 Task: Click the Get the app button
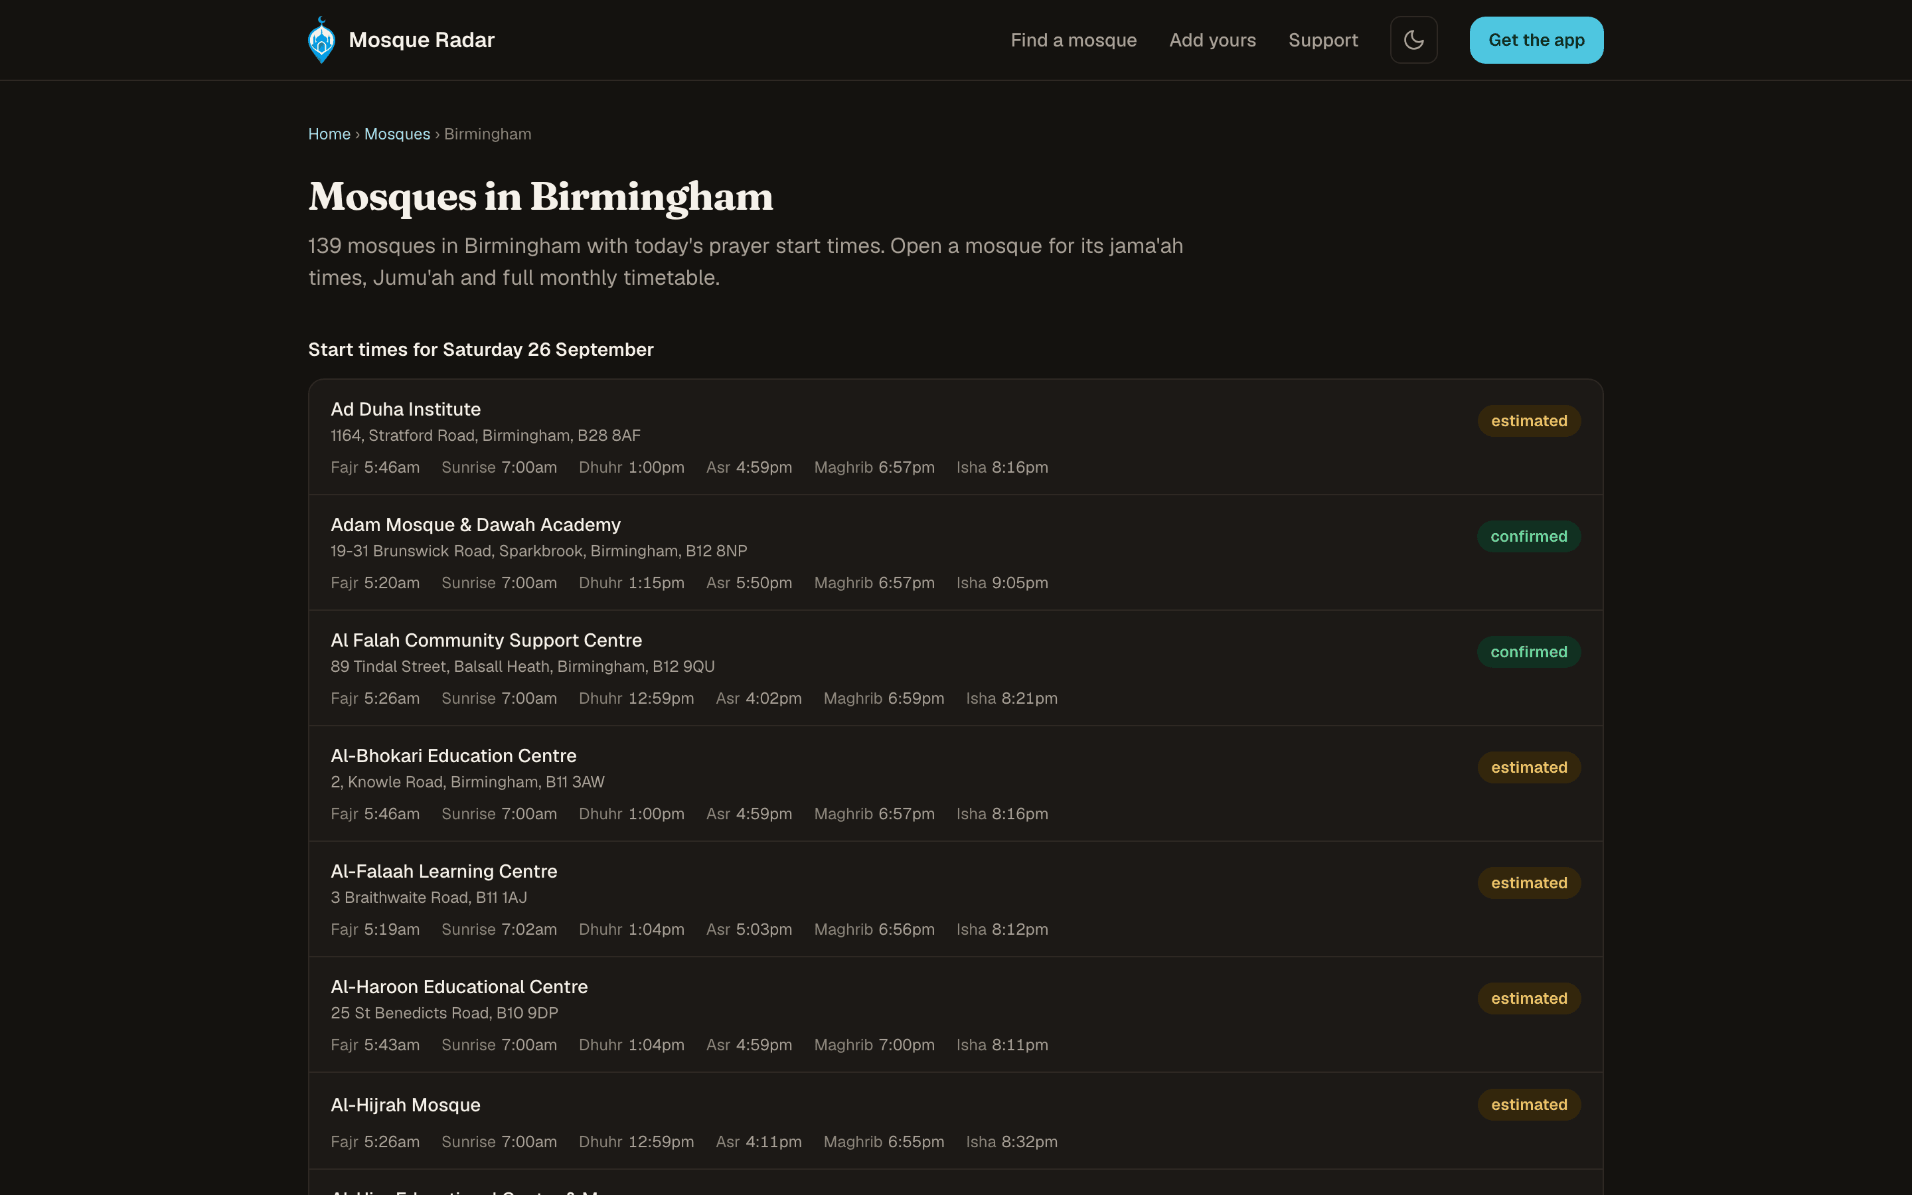click(x=1536, y=40)
